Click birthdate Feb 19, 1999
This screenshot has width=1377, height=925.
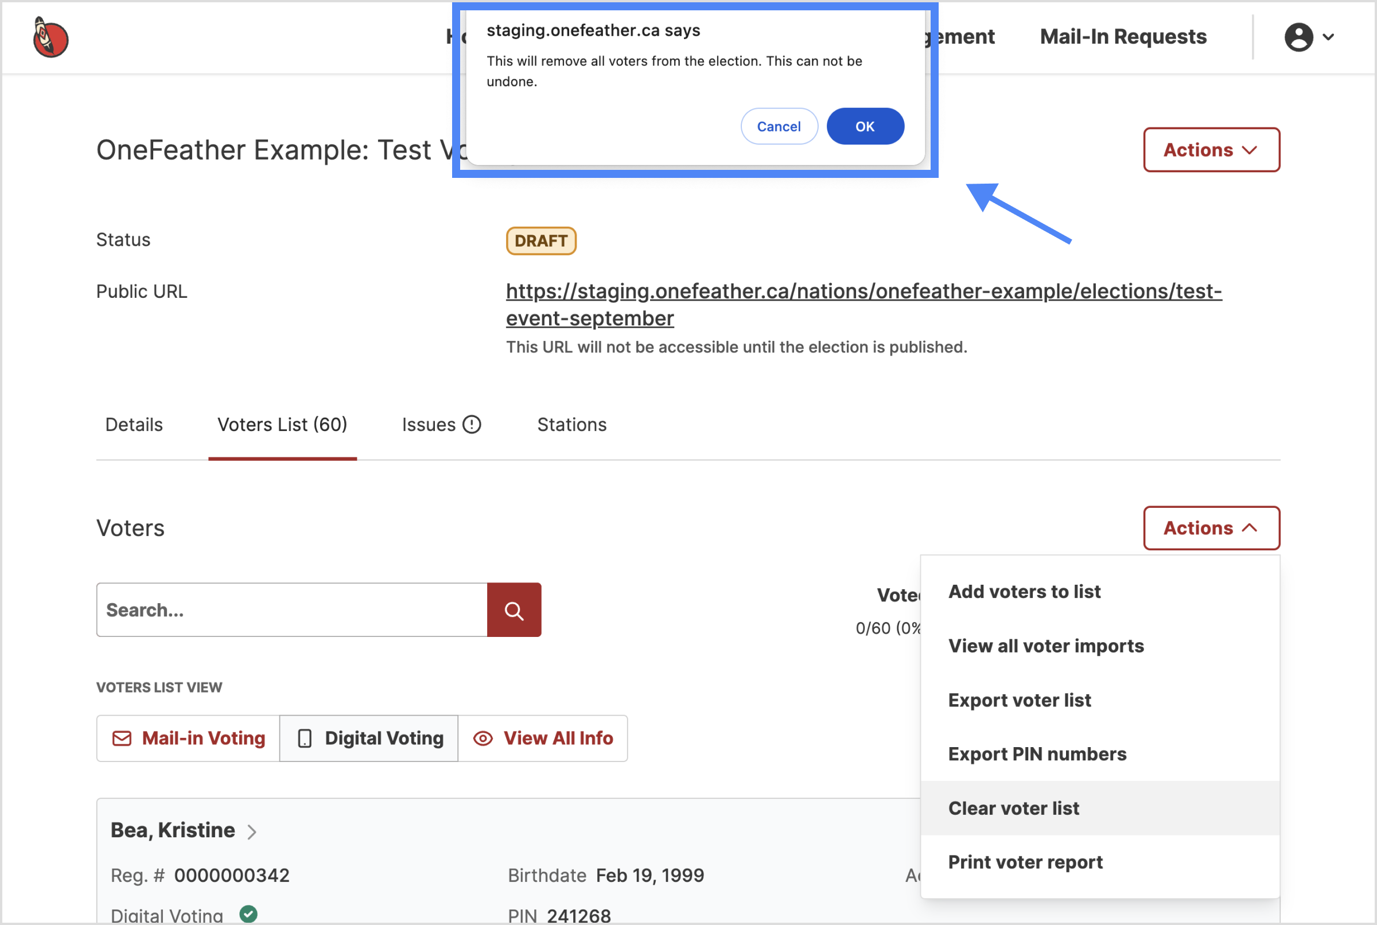pyautogui.click(x=650, y=876)
